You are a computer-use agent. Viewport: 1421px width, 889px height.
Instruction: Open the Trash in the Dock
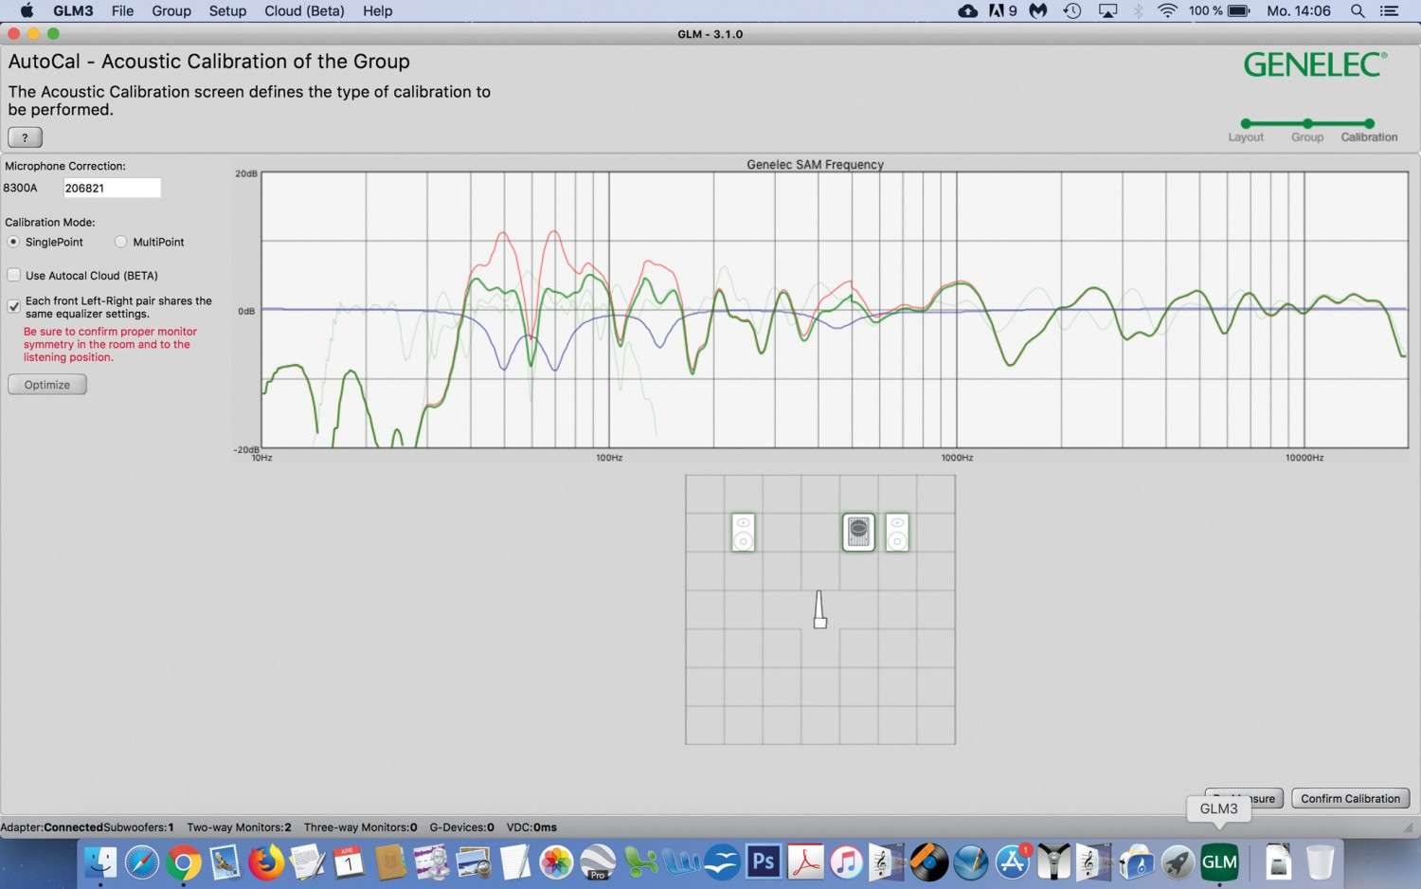tap(1320, 862)
